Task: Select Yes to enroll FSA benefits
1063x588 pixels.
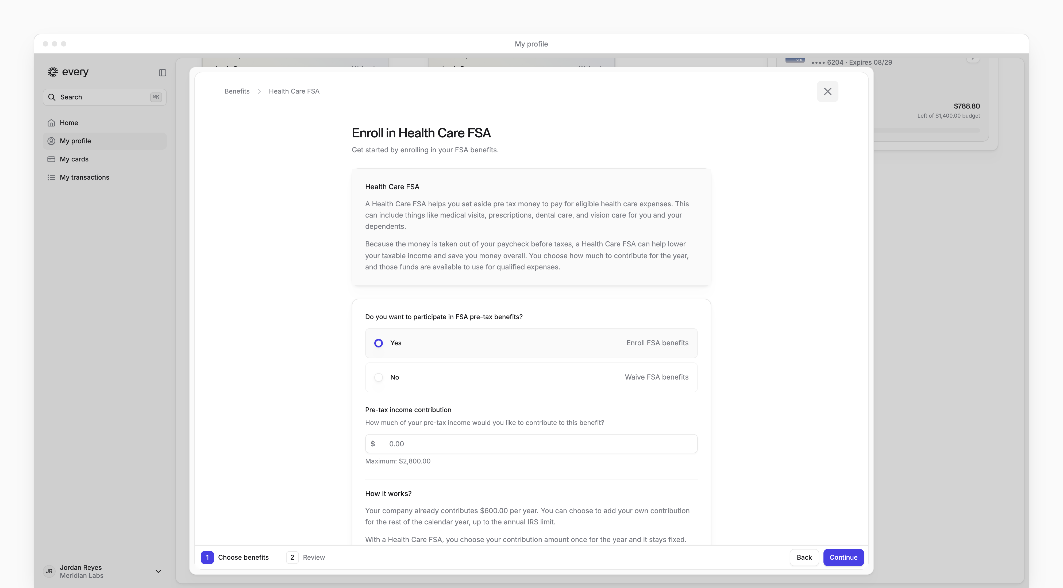Action: click(x=531, y=343)
